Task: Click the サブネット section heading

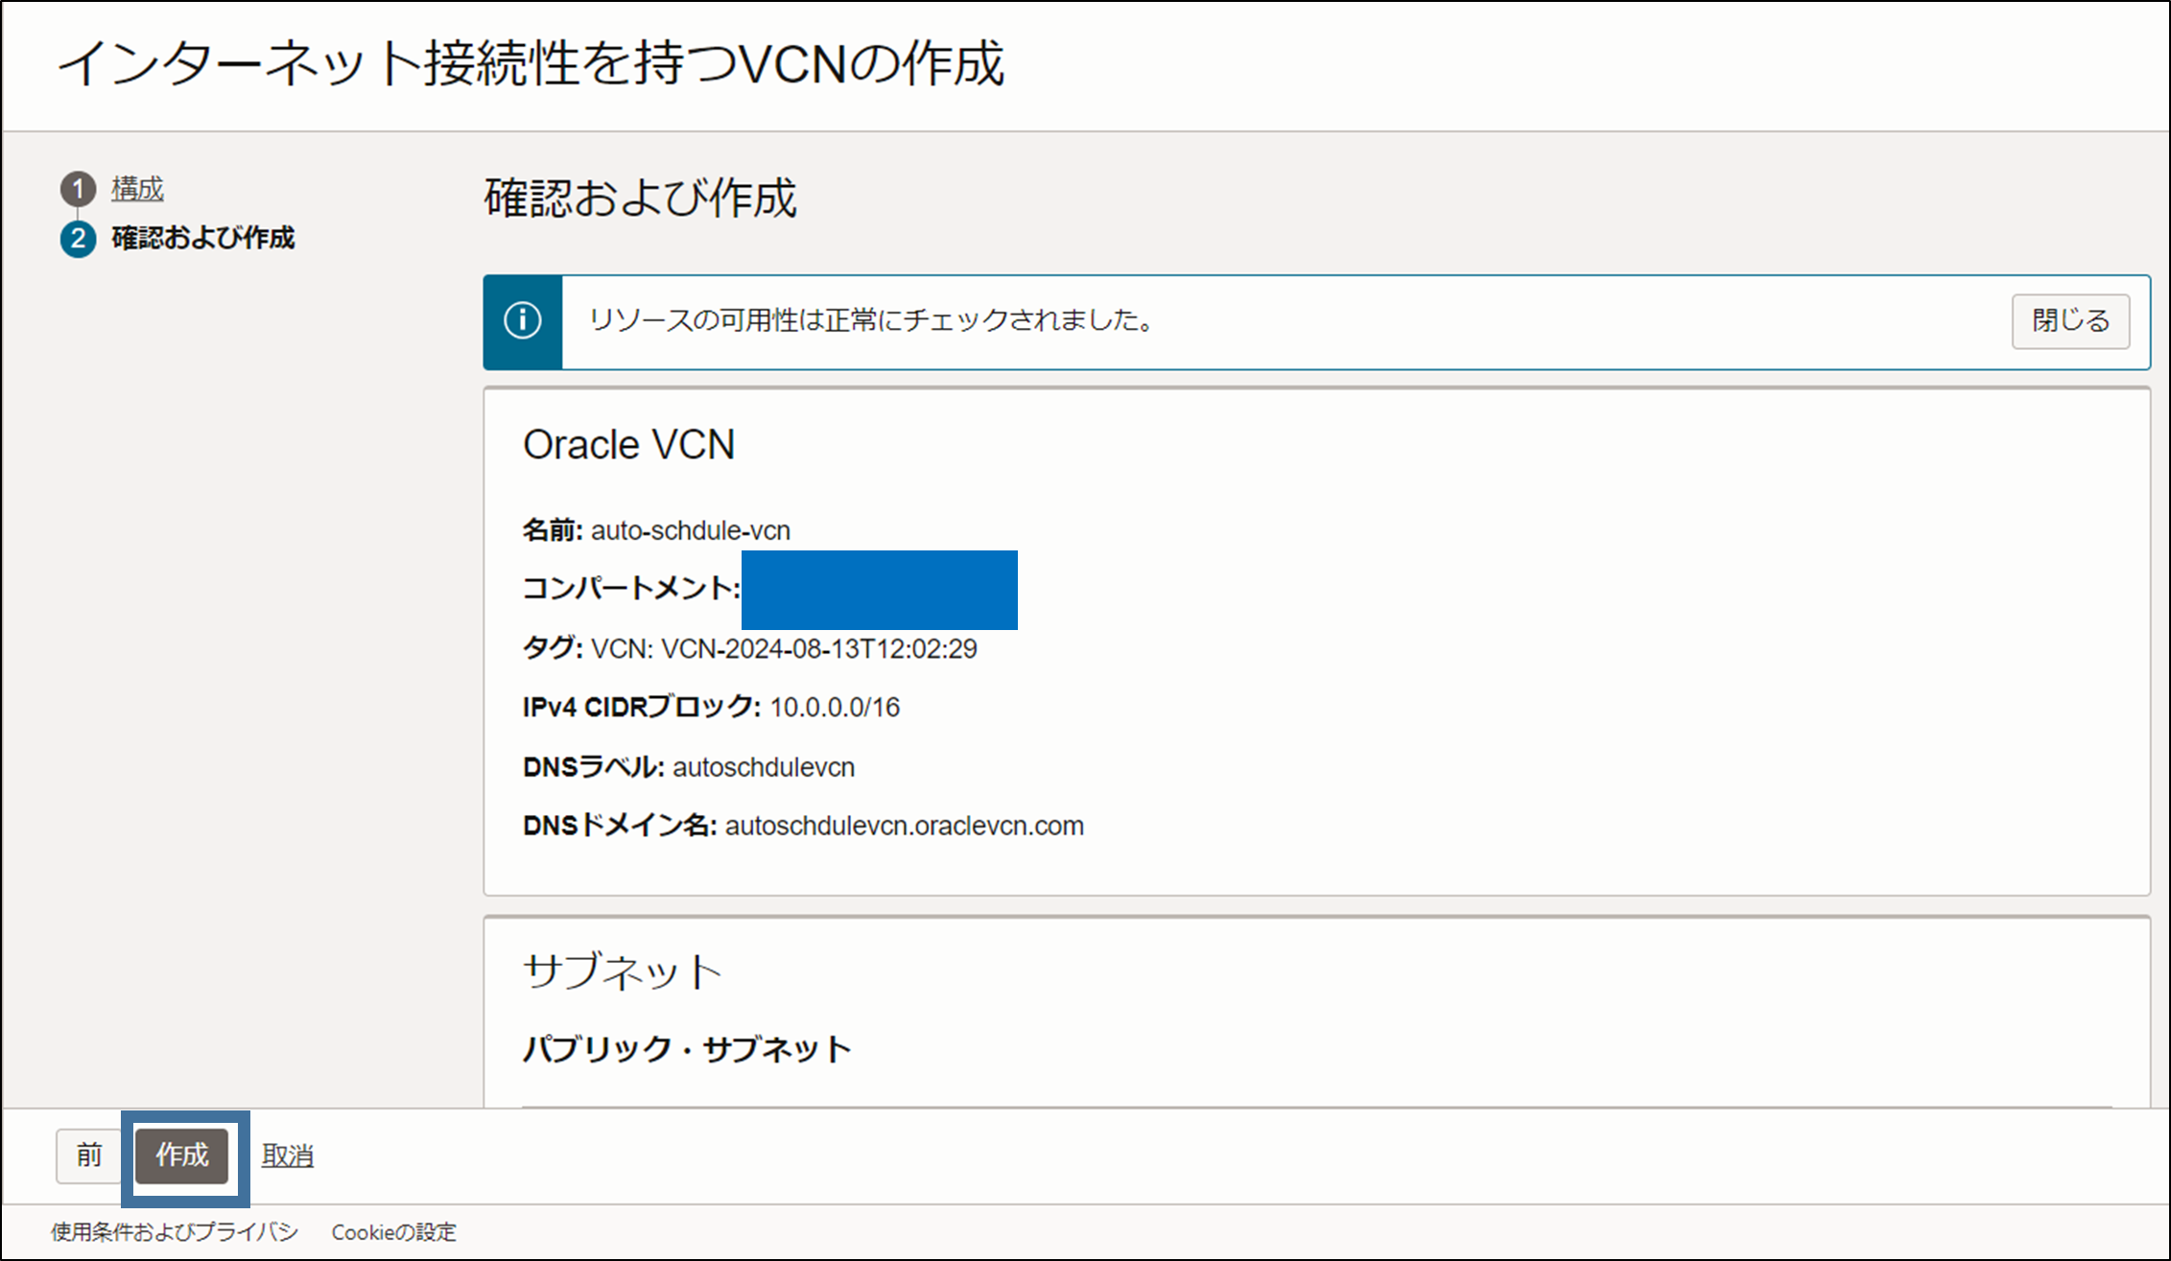Action: 622,971
